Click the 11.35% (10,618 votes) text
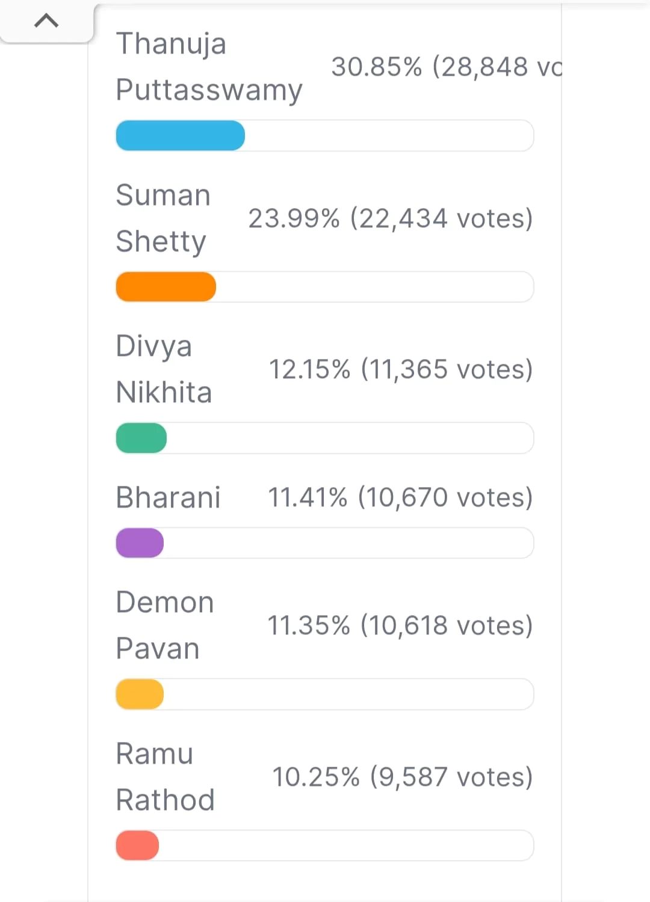Screen dimensions: 650x902 [400, 625]
